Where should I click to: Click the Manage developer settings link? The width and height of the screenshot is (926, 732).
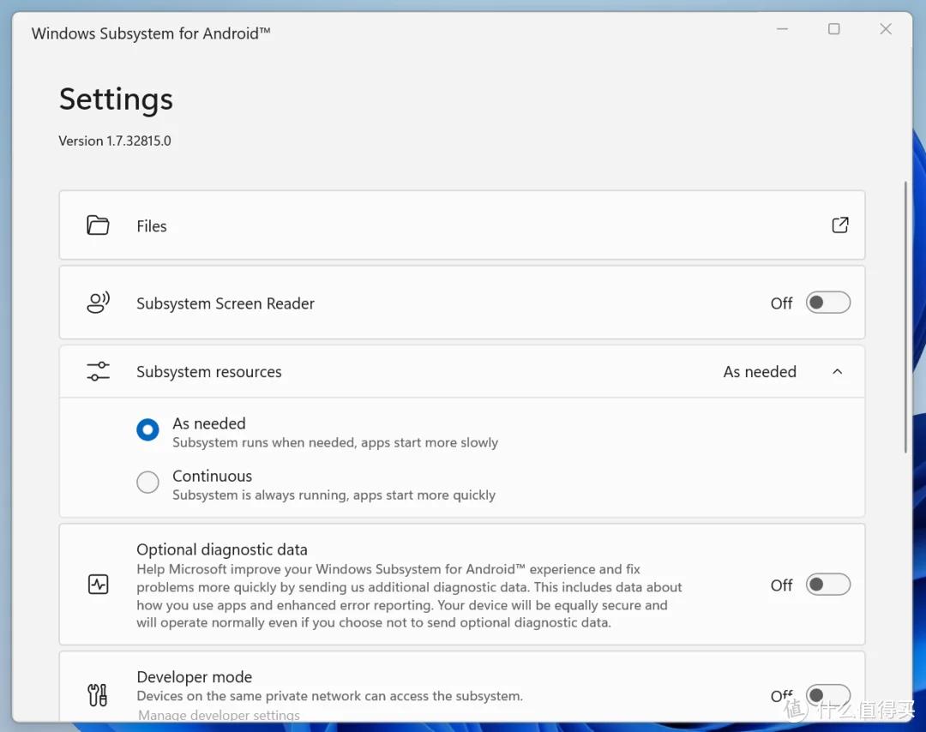pos(219,715)
